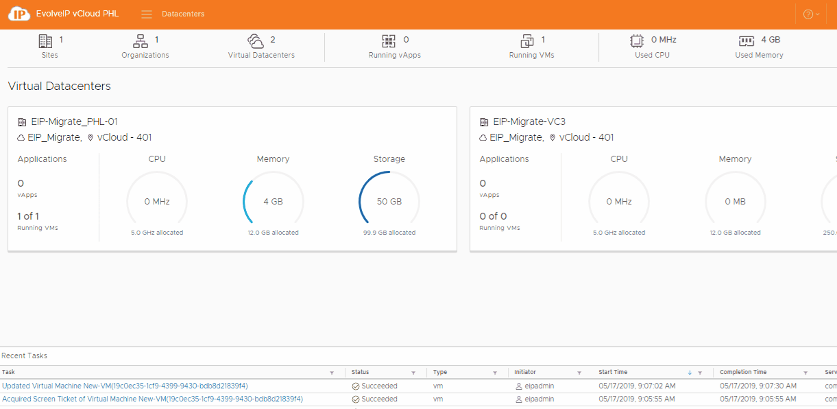Open the hamburger navigation menu
The height and width of the screenshot is (409, 837).
147,14
